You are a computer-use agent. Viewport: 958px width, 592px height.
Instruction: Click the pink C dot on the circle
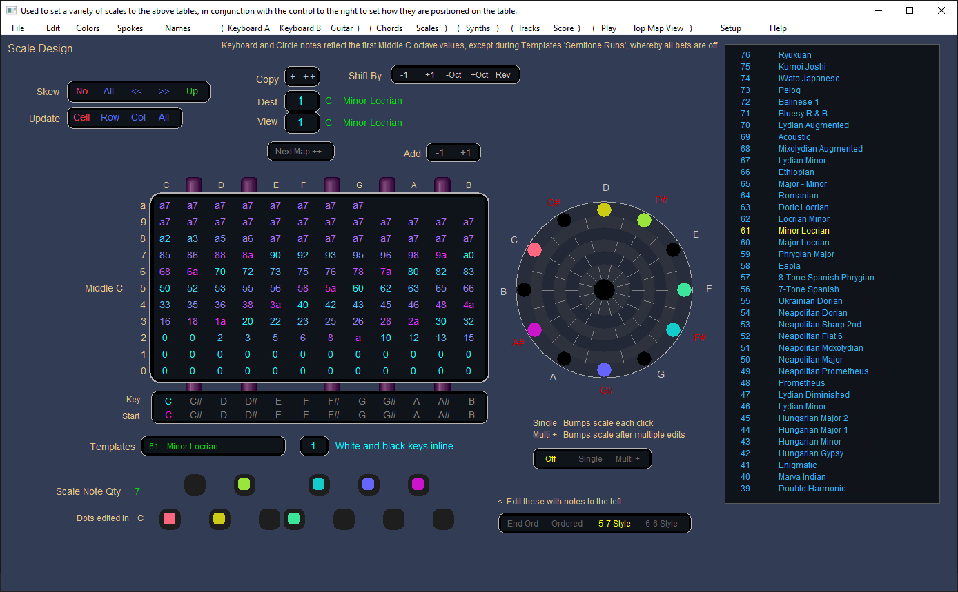[534, 249]
